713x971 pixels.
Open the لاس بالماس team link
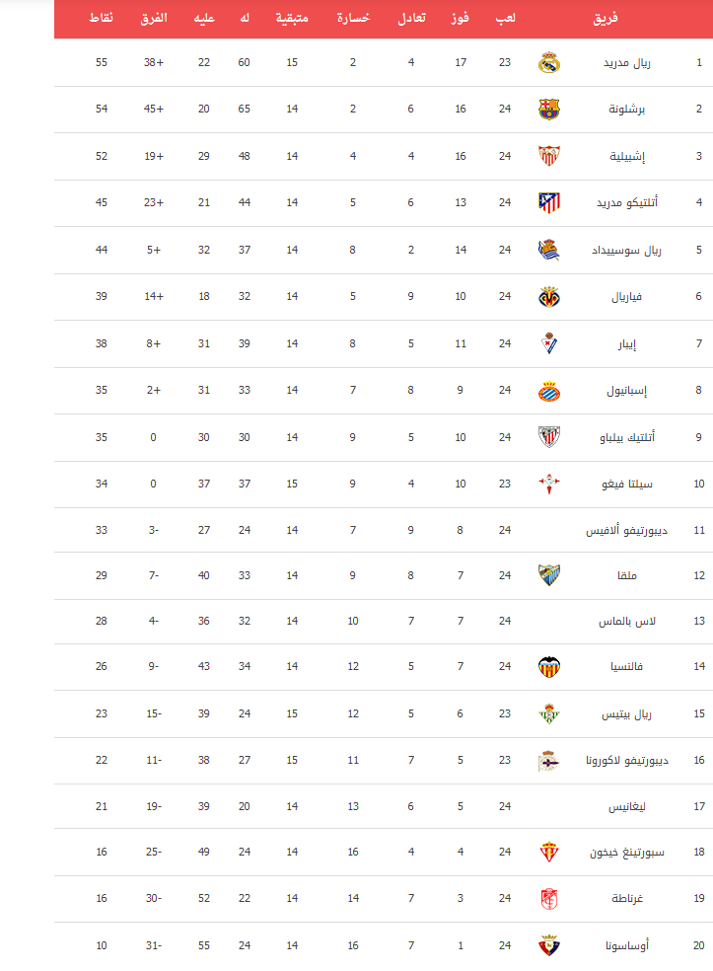(x=627, y=621)
